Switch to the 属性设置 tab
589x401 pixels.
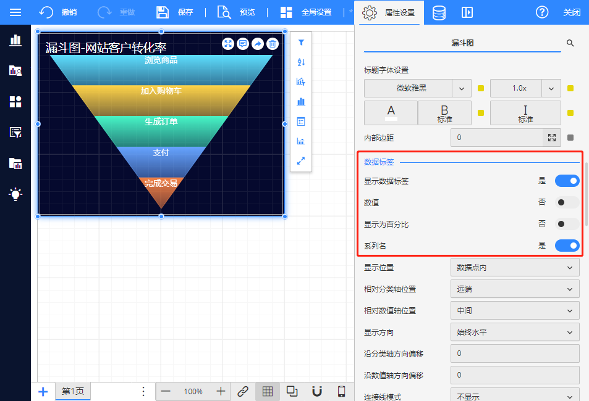388,12
